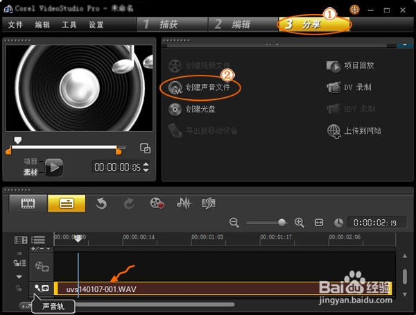The image size is (416, 315).
Task: Click 上传到网站 option
Action: (x=363, y=130)
